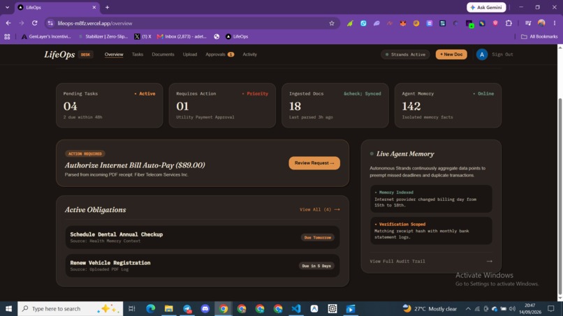Open Chrome profile picture
The height and width of the screenshot is (316, 563).
tap(541, 23)
